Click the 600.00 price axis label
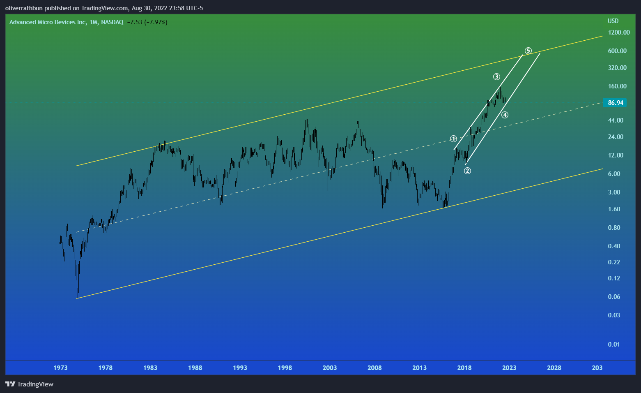The height and width of the screenshot is (393, 641). (x=617, y=51)
